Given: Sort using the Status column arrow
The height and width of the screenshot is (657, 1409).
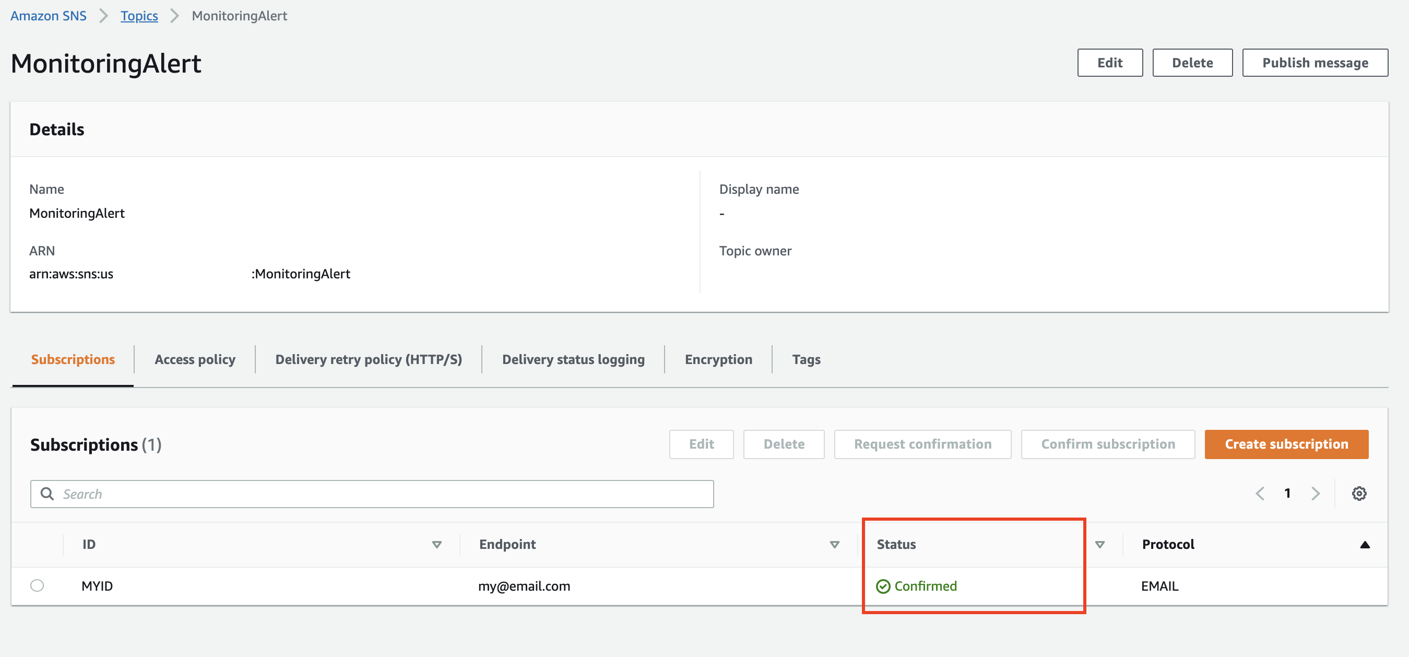Looking at the screenshot, I should pyautogui.click(x=1099, y=544).
